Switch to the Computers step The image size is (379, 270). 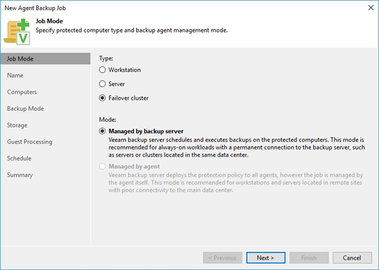(x=22, y=92)
